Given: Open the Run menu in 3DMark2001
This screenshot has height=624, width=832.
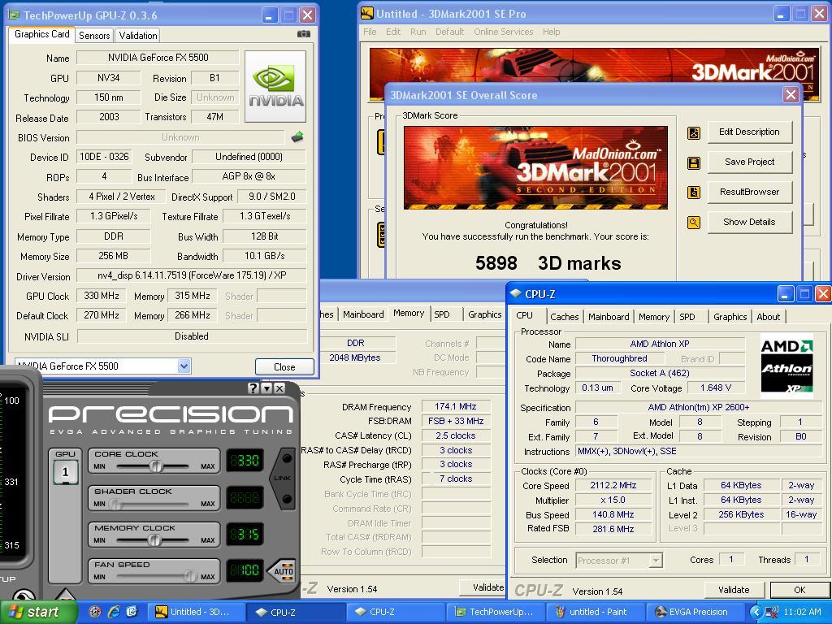Looking at the screenshot, I should (418, 32).
